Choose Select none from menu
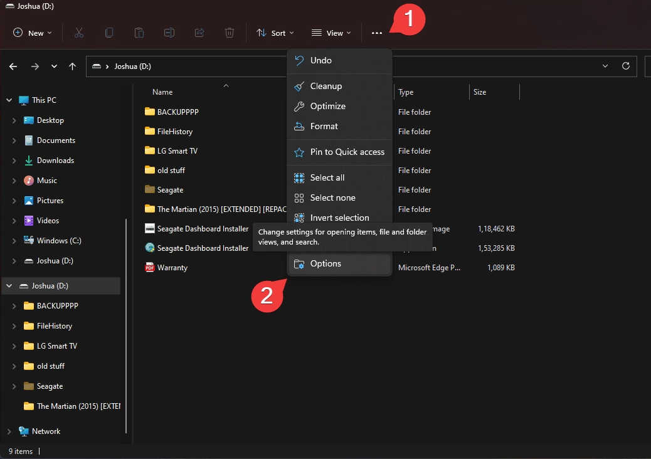Viewport: 651px width, 459px height. (x=340, y=198)
